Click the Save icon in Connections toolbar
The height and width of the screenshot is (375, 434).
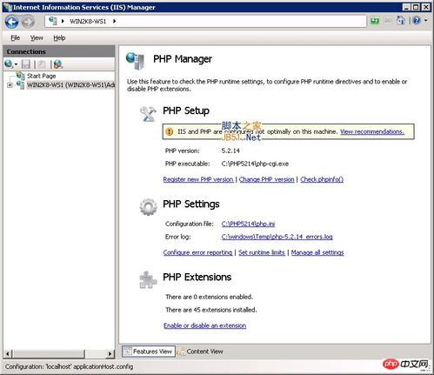pos(26,64)
